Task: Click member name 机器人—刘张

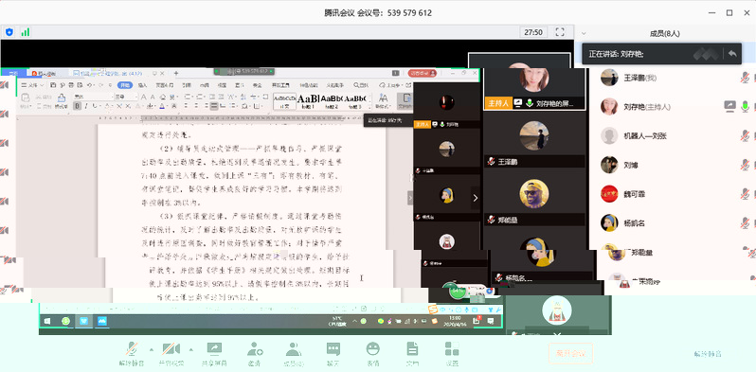Action: [x=645, y=136]
